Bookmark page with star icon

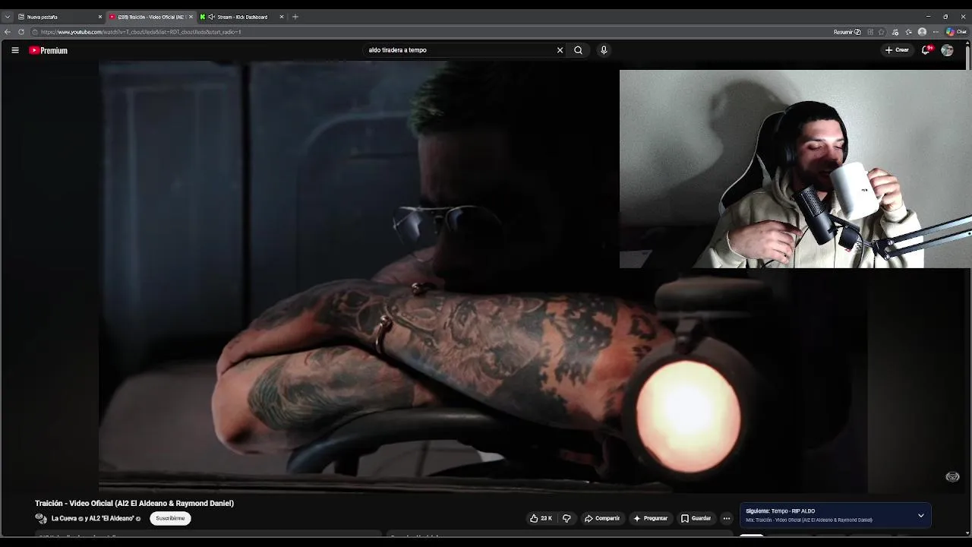[882, 32]
